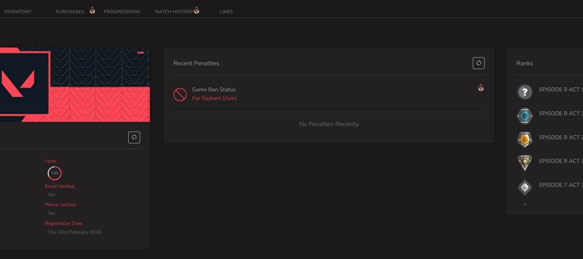Viewport: 583px width, 259px height.
Task: Click the 'For Radiant Users' link
Action: point(214,98)
